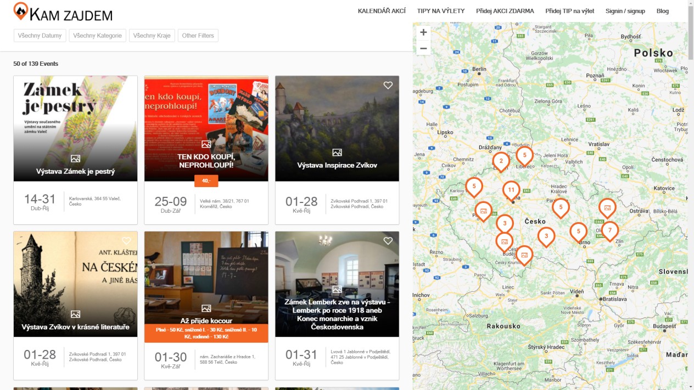Click the Kam Zajdem logo
Viewport: 694px width, 390px height.
pyautogui.click(x=63, y=13)
